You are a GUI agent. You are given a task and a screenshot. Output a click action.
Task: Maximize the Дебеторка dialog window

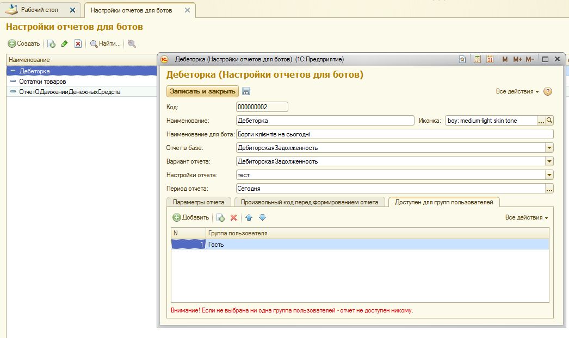pyautogui.click(x=545, y=59)
